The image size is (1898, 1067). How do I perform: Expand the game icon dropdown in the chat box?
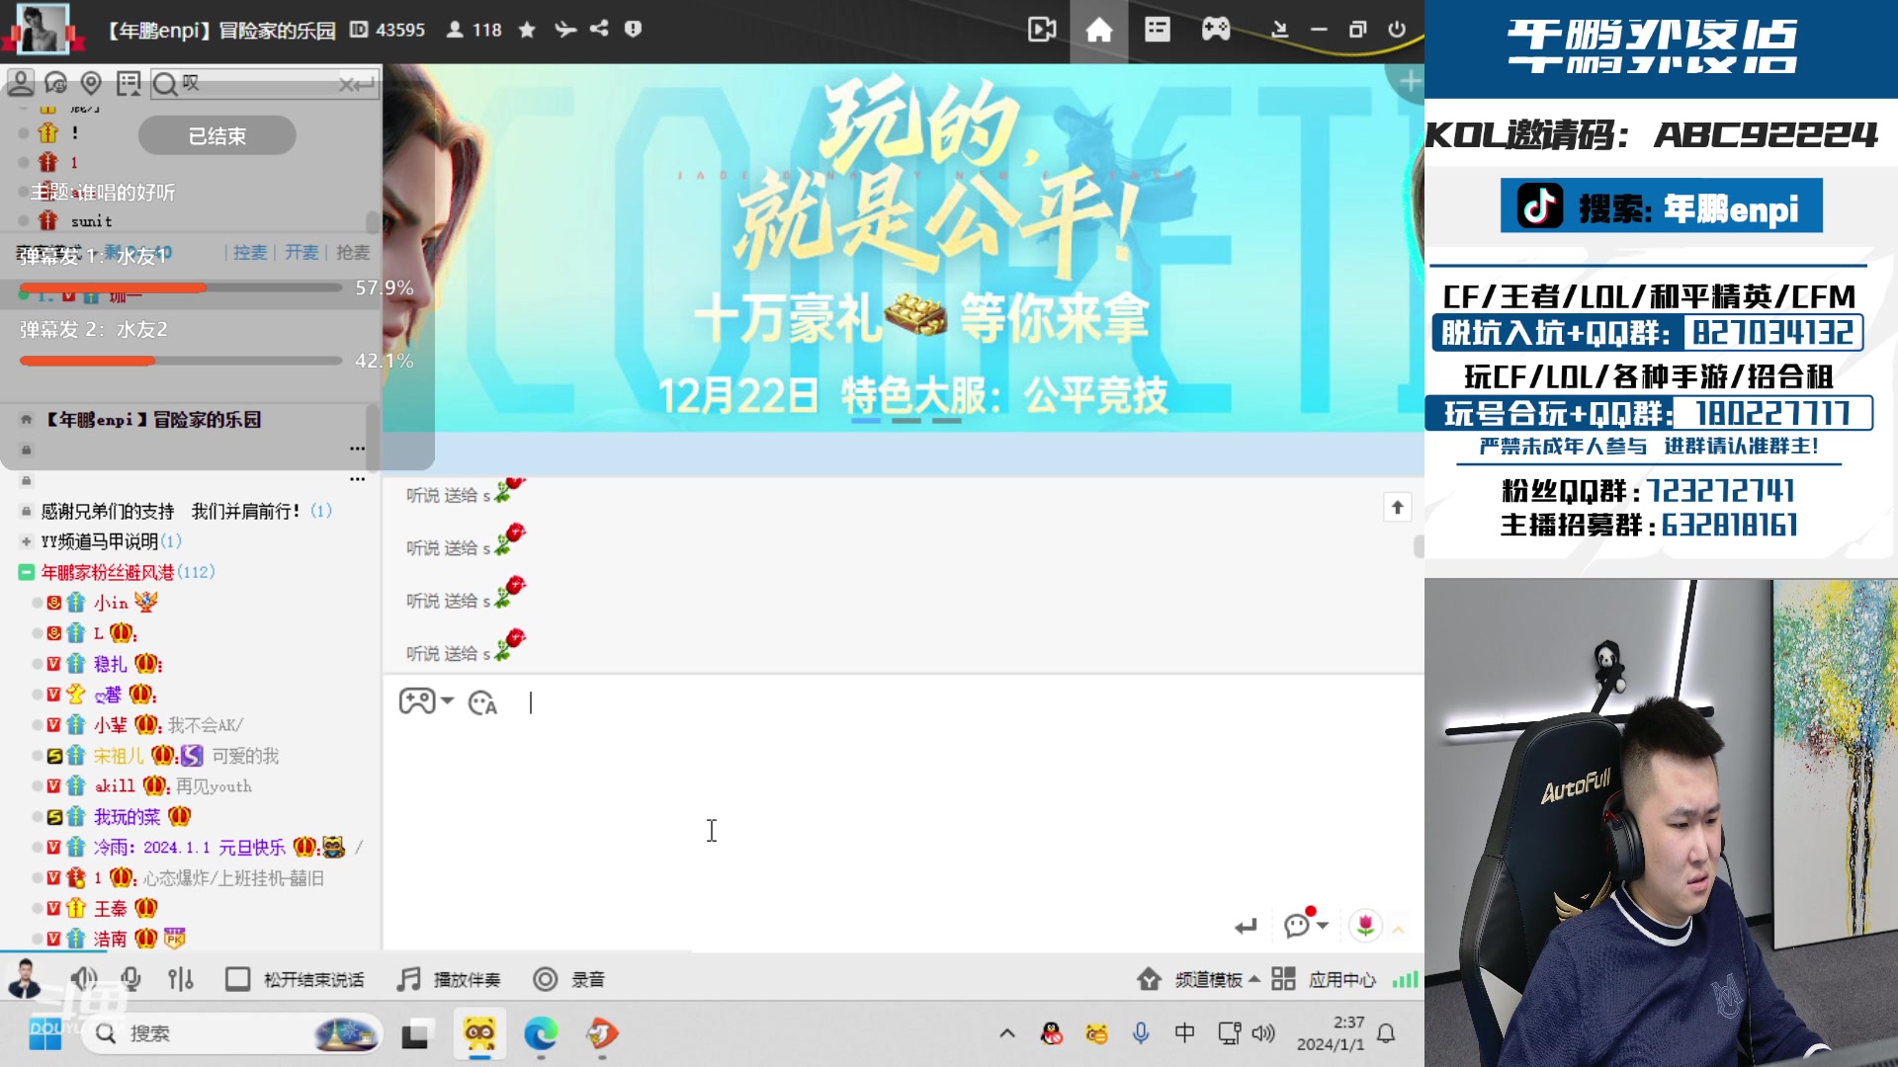coord(447,701)
